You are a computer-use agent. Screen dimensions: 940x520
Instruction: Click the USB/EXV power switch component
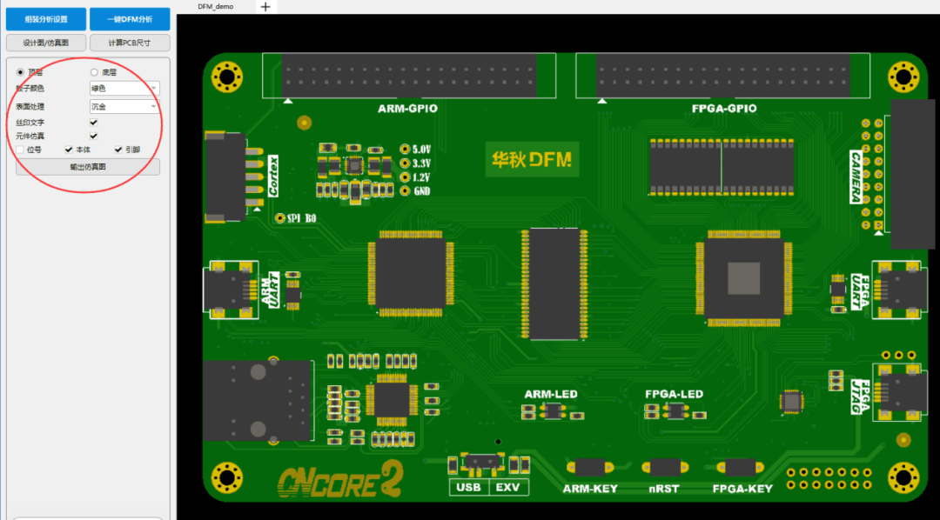pyautogui.click(x=482, y=461)
